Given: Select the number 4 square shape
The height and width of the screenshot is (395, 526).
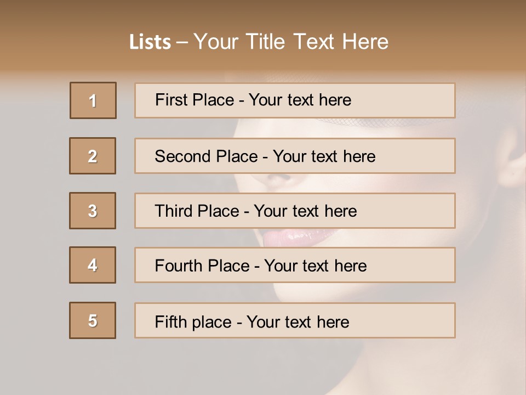Looking at the screenshot, I should [93, 265].
